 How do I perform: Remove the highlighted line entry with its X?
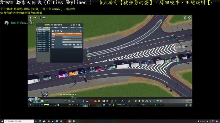49,30
